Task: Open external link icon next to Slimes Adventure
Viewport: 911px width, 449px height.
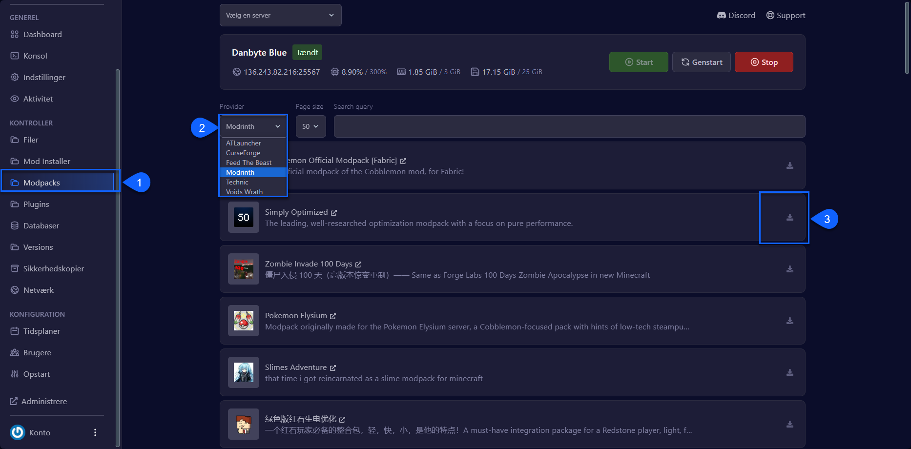Action: pos(333,368)
